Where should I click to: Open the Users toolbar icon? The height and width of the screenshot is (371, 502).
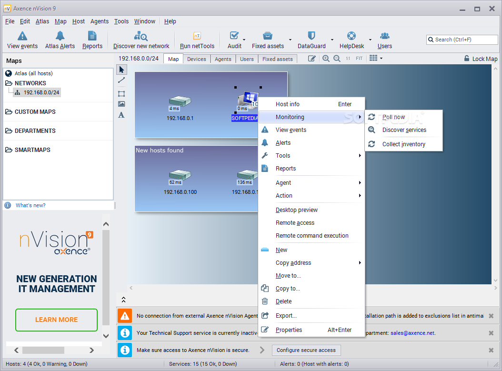click(384, 36)
